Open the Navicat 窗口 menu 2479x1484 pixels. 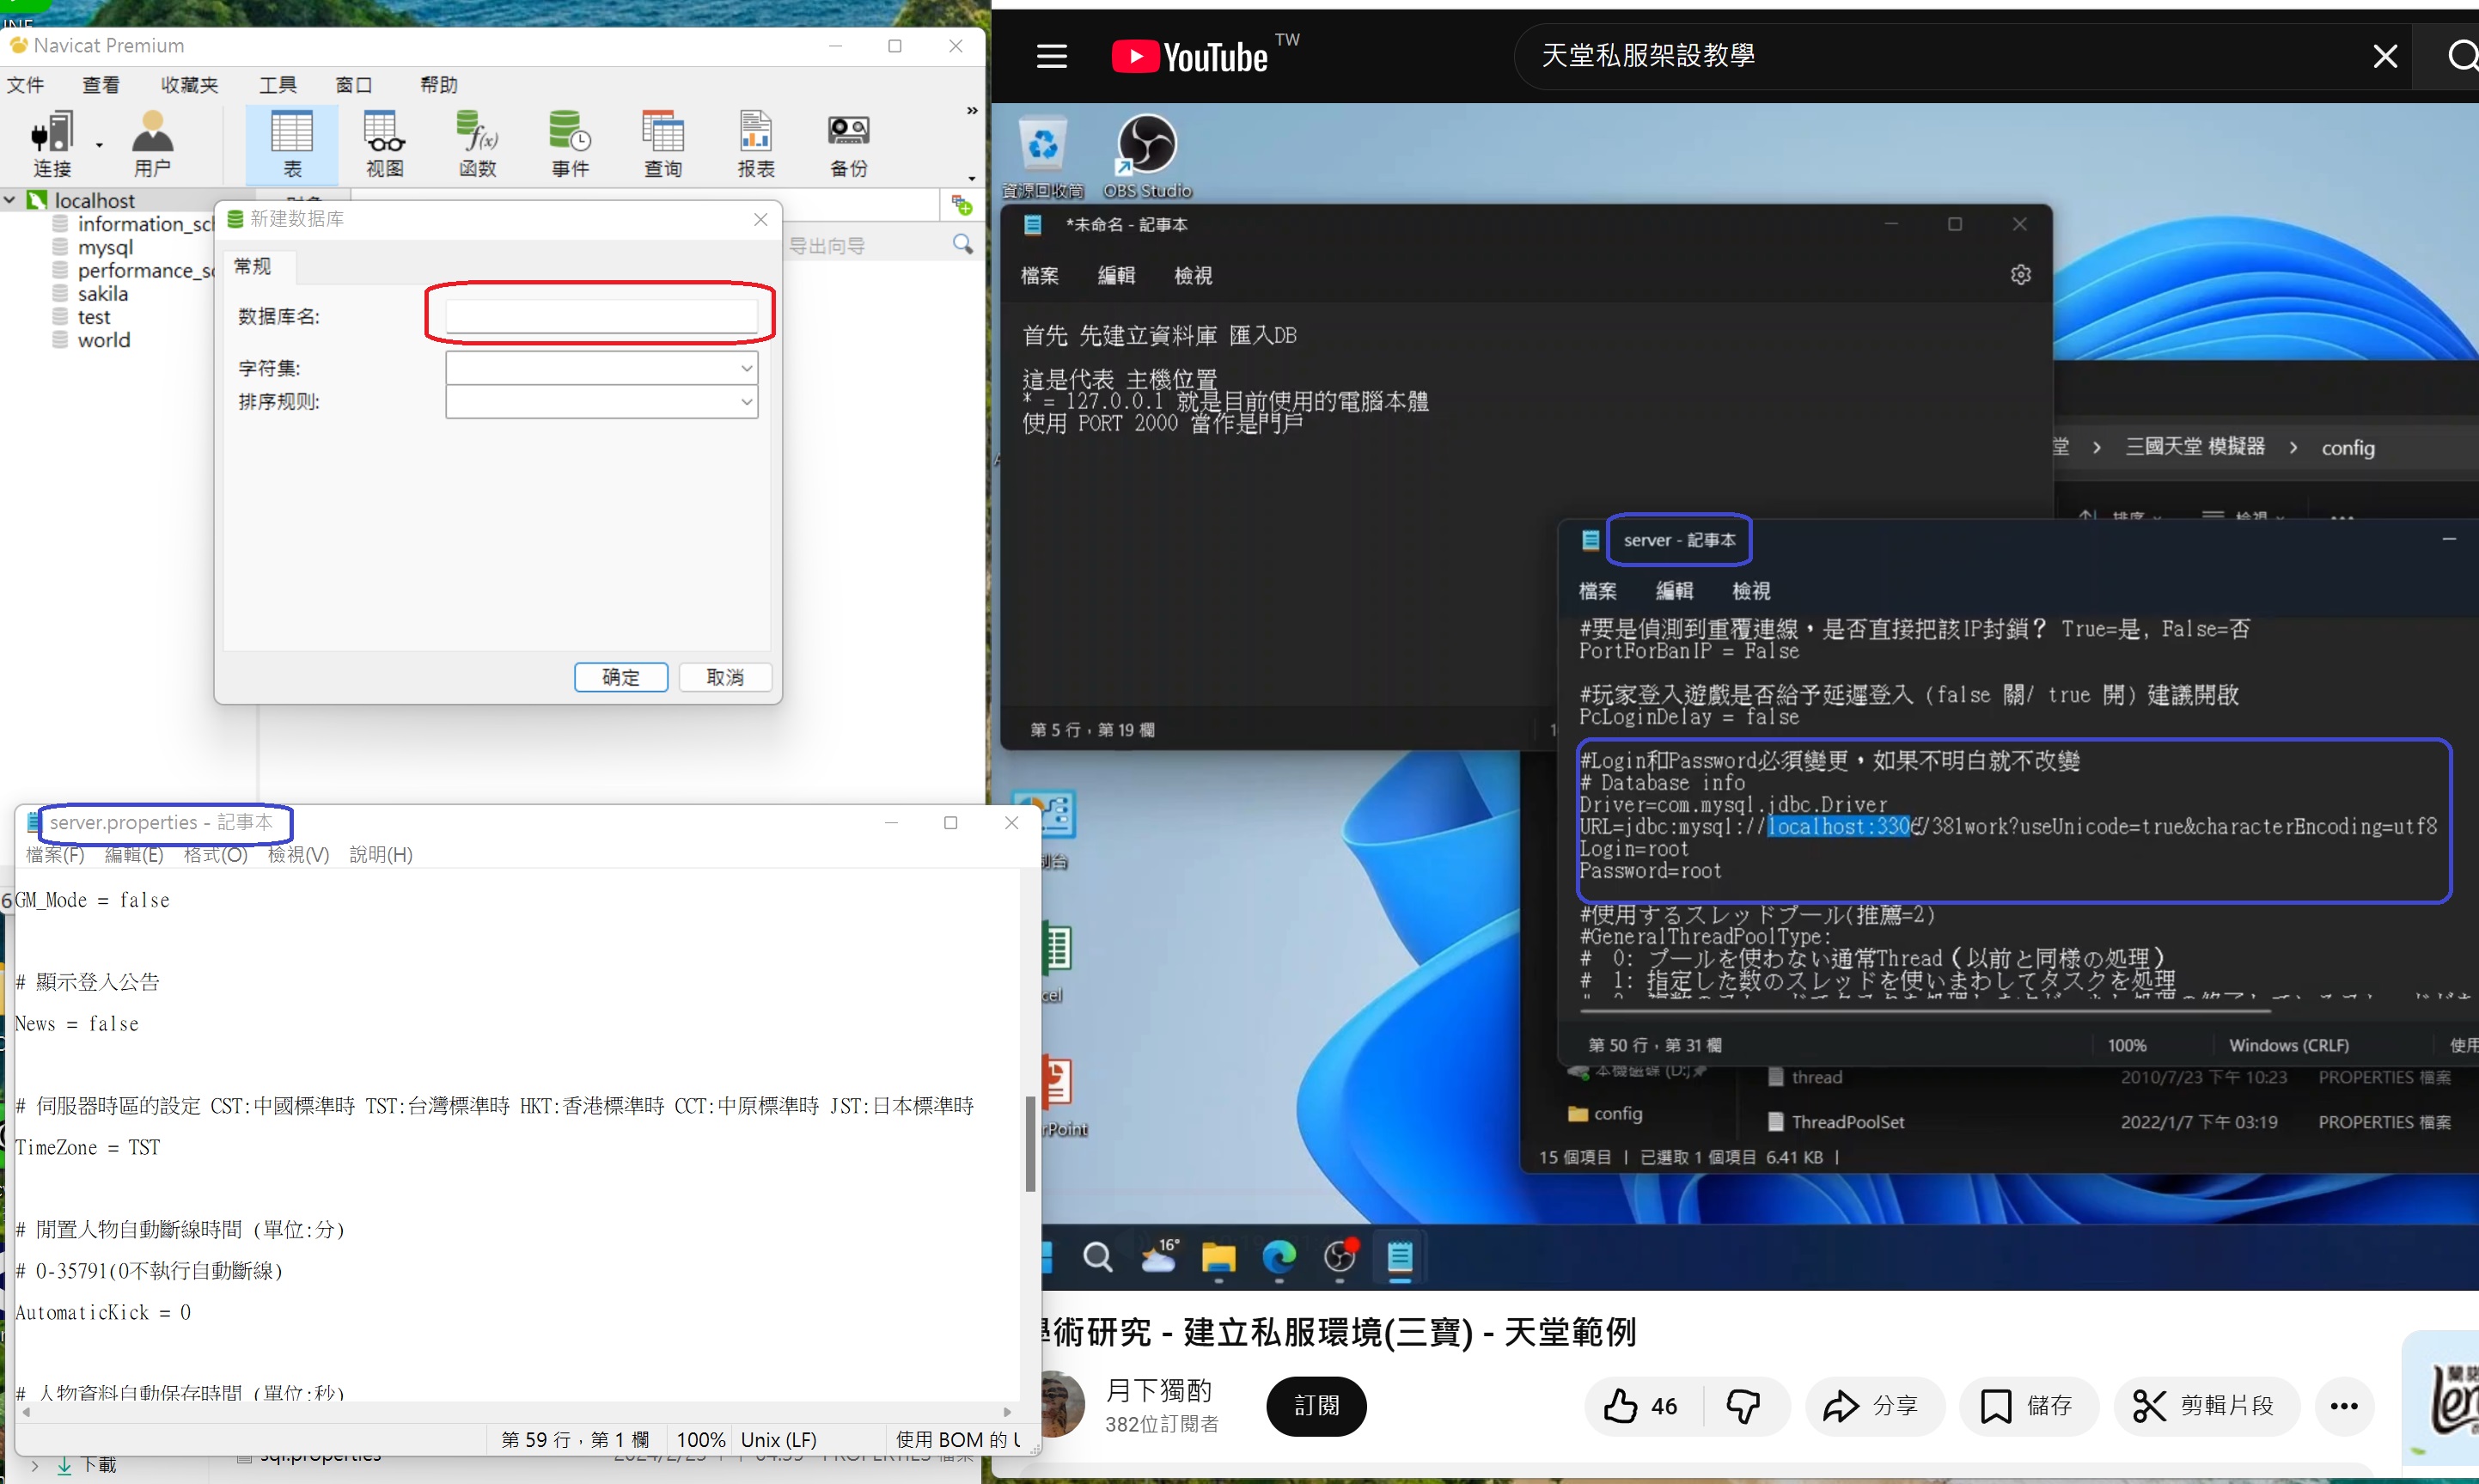point(353,85)
